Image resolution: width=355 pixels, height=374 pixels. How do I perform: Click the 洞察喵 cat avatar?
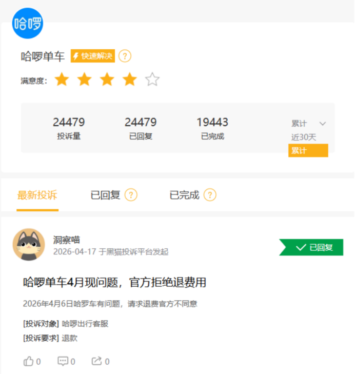(29, 245)
